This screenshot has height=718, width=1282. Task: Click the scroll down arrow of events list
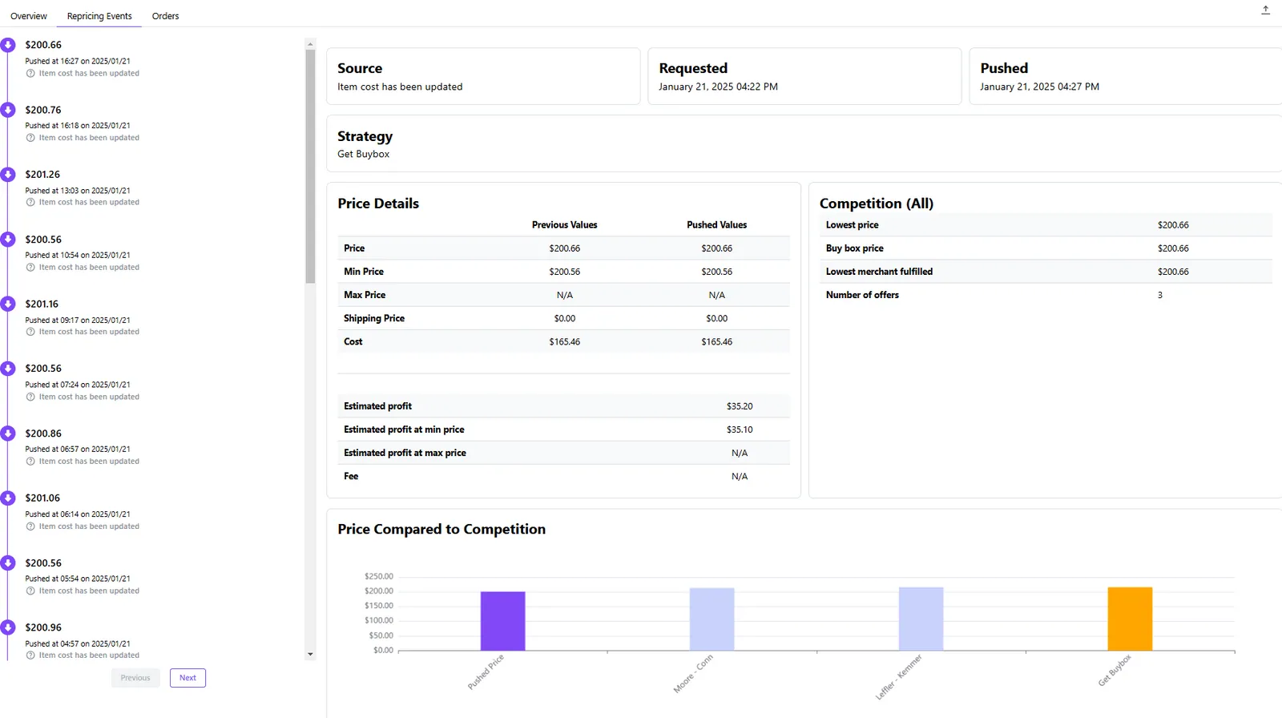coord(311,655)
